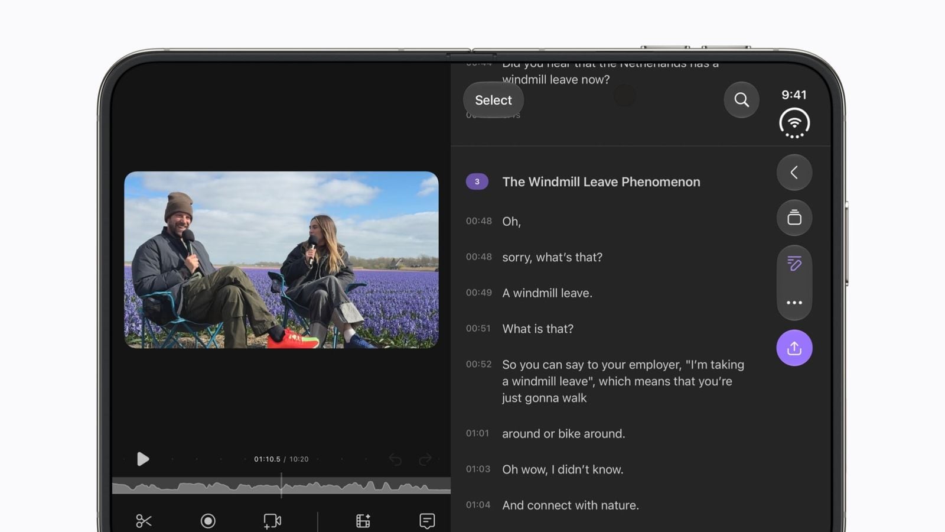Select the purple edit-text pencil icon

pyautogui.click(x=794, y=263)
